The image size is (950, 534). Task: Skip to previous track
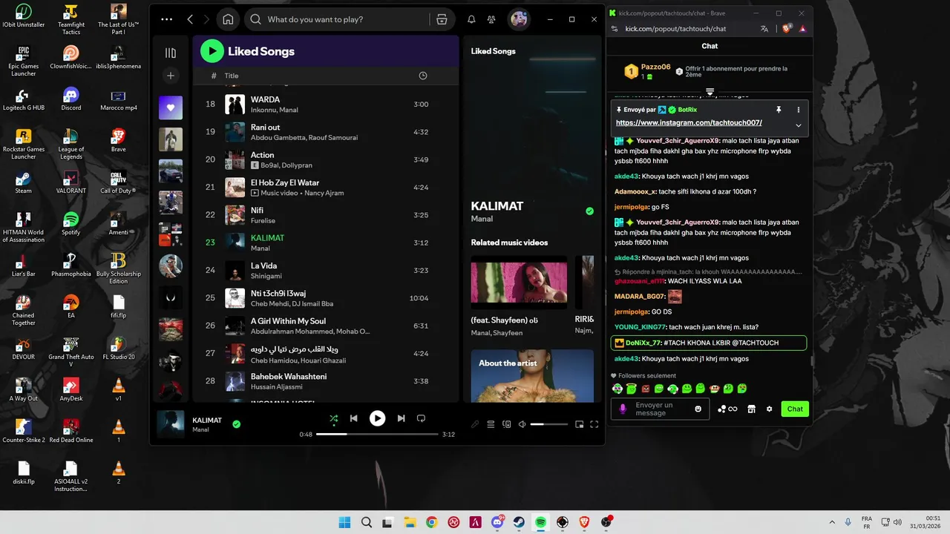click(x=354, y=418)
